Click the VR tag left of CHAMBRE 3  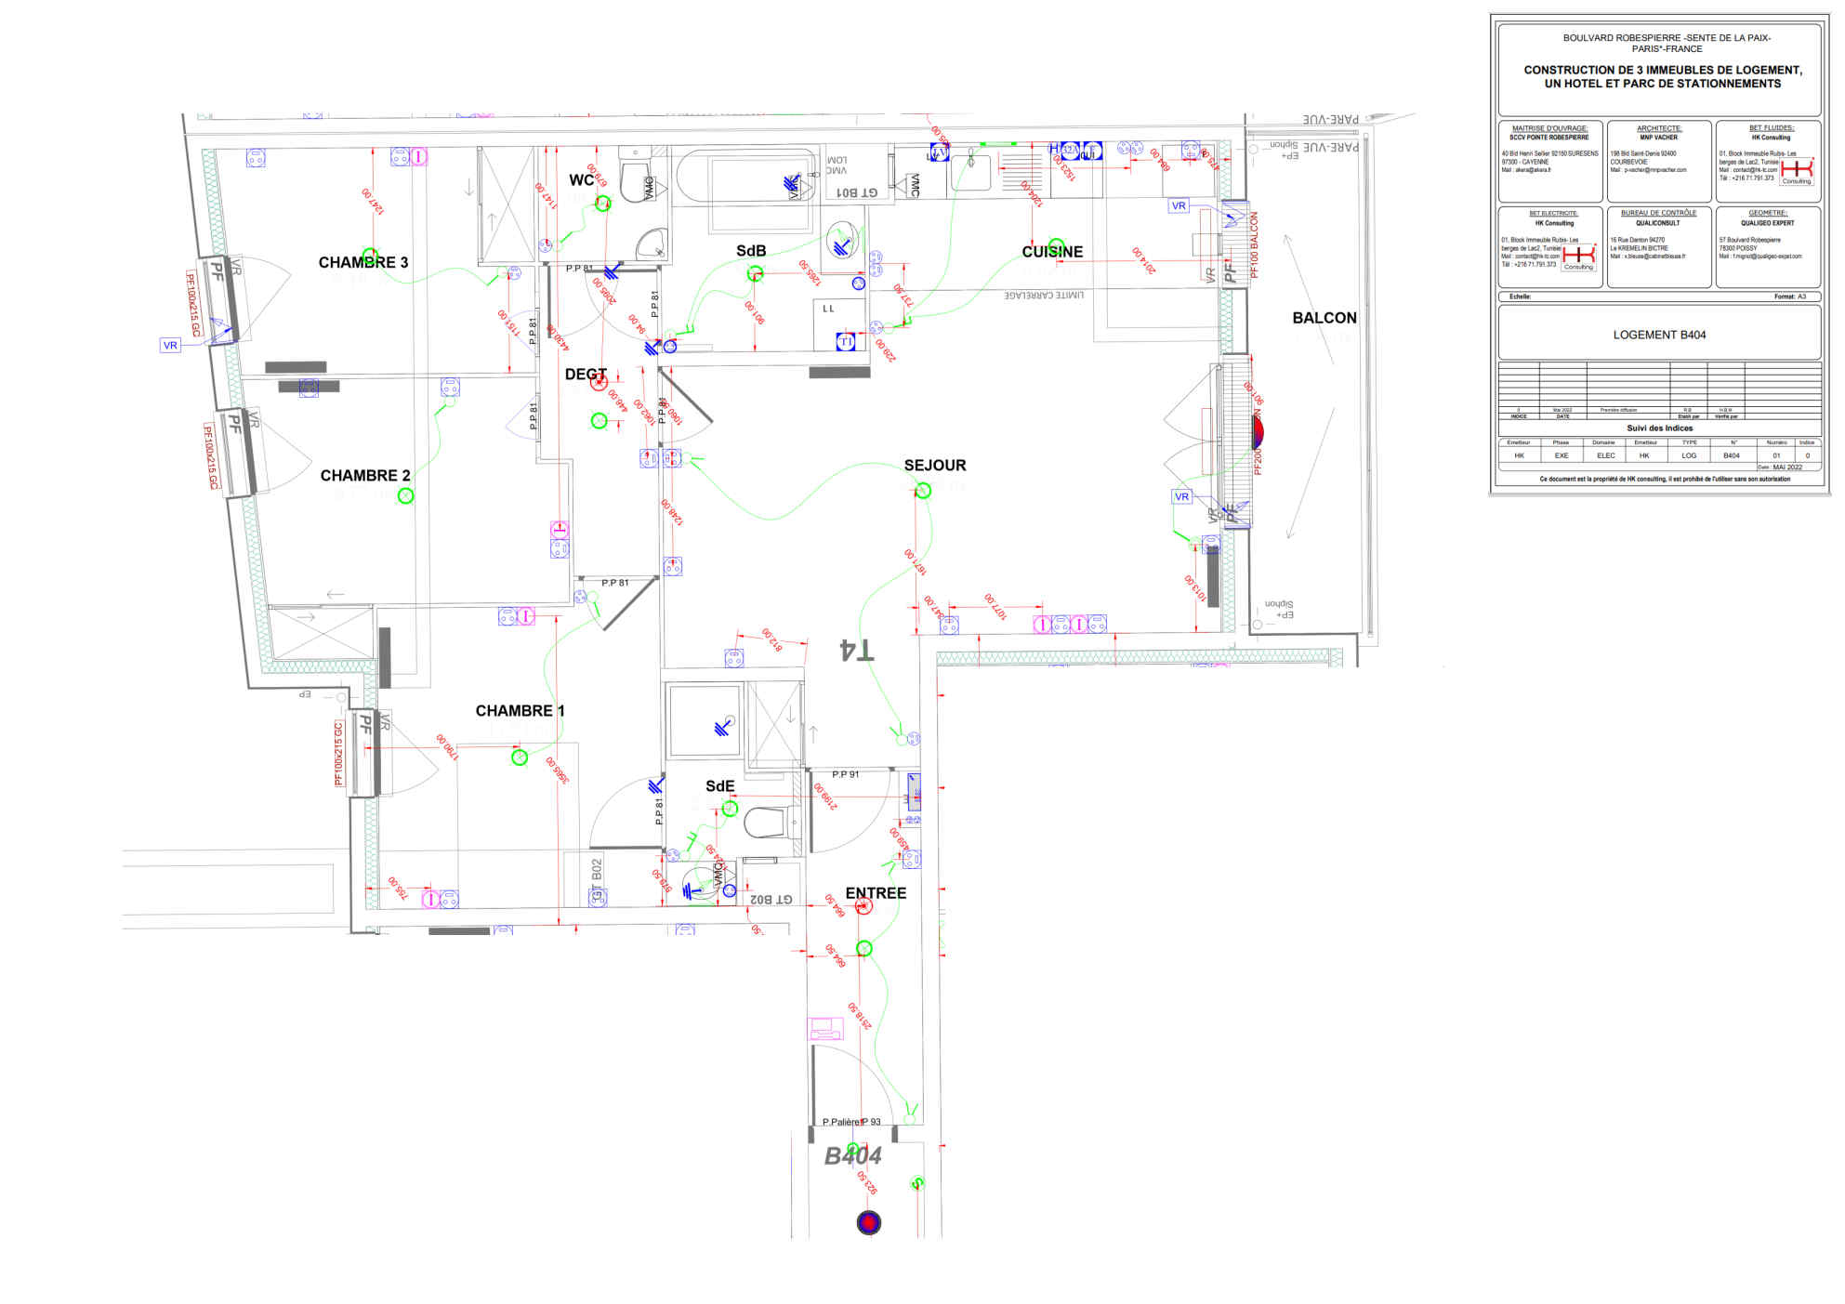(x=170, y=345)
